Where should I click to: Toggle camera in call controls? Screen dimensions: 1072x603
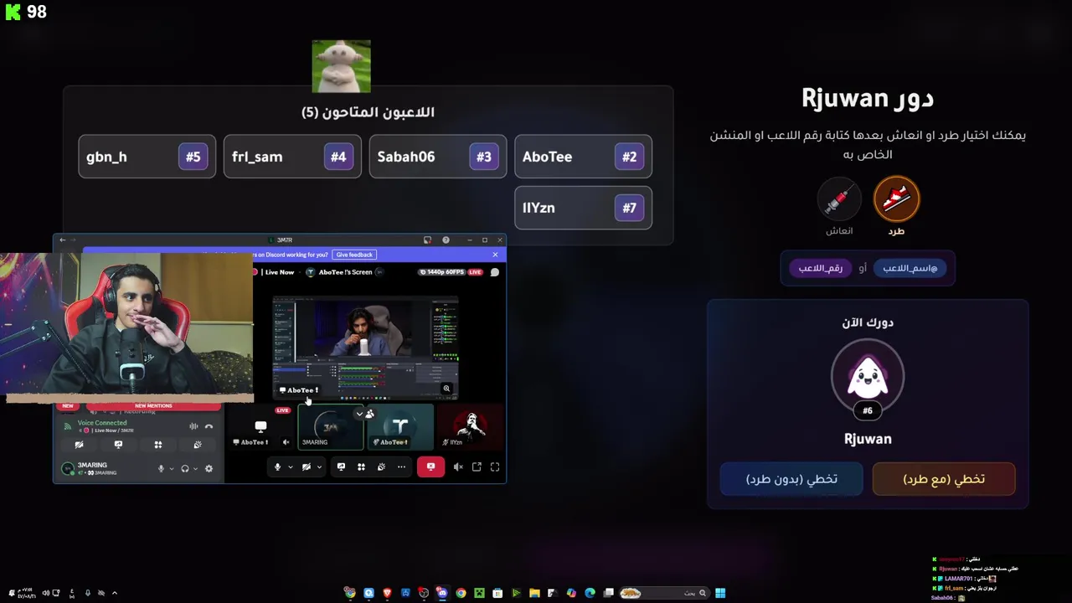click(x=307, y=467)
